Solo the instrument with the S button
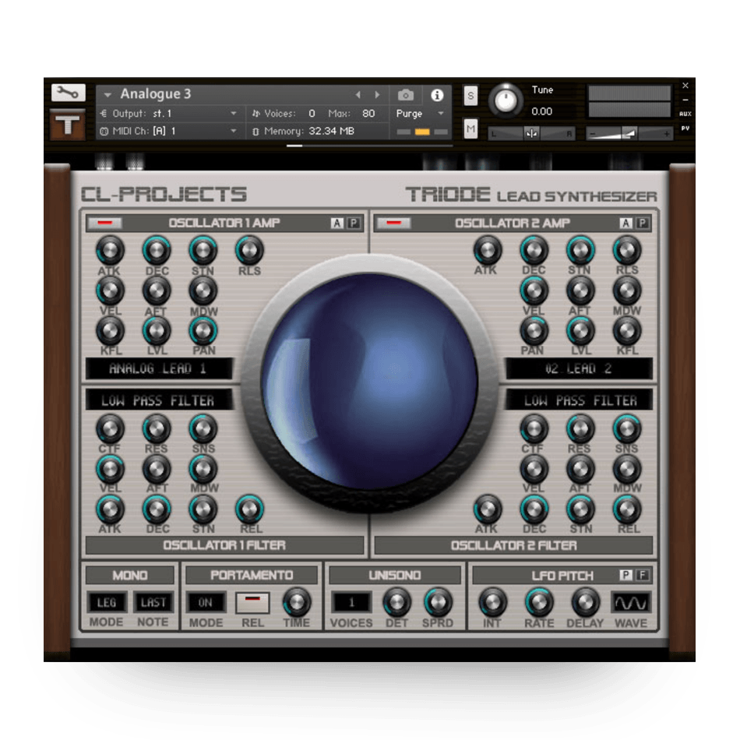 click(x=470, y=95)
